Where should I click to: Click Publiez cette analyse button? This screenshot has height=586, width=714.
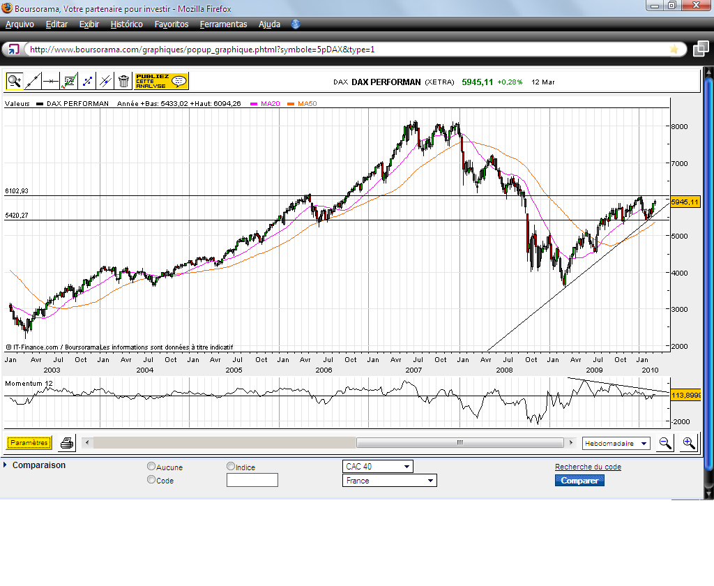[161, 82]
